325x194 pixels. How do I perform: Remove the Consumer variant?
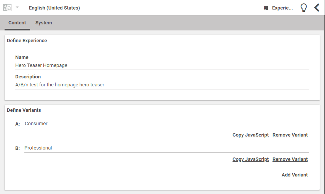pyautogui.click(x=290, y=135)
